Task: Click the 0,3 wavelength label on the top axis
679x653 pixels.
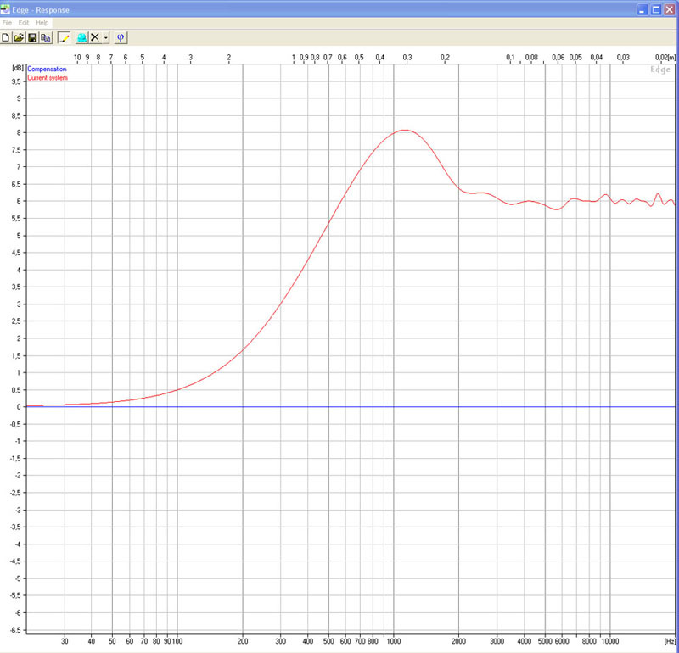Action: (x=407, y=57)
